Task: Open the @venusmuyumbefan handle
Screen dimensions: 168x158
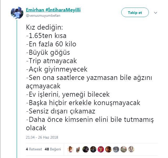Action: coord(43,16)
